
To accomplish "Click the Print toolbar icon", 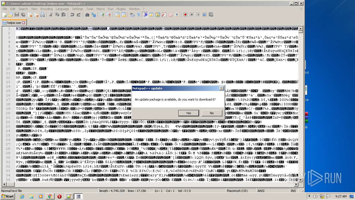I will point(42,15).
